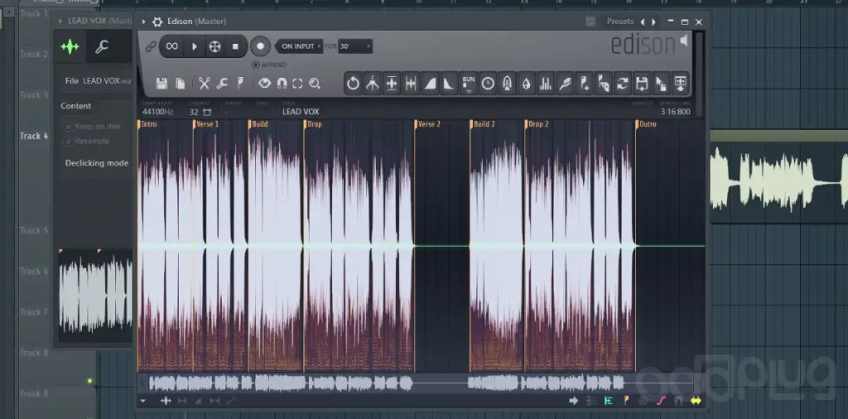Toggle the teal spectrum display icon
The width and height of the screenshot is (848, 419).
(609, 401)
